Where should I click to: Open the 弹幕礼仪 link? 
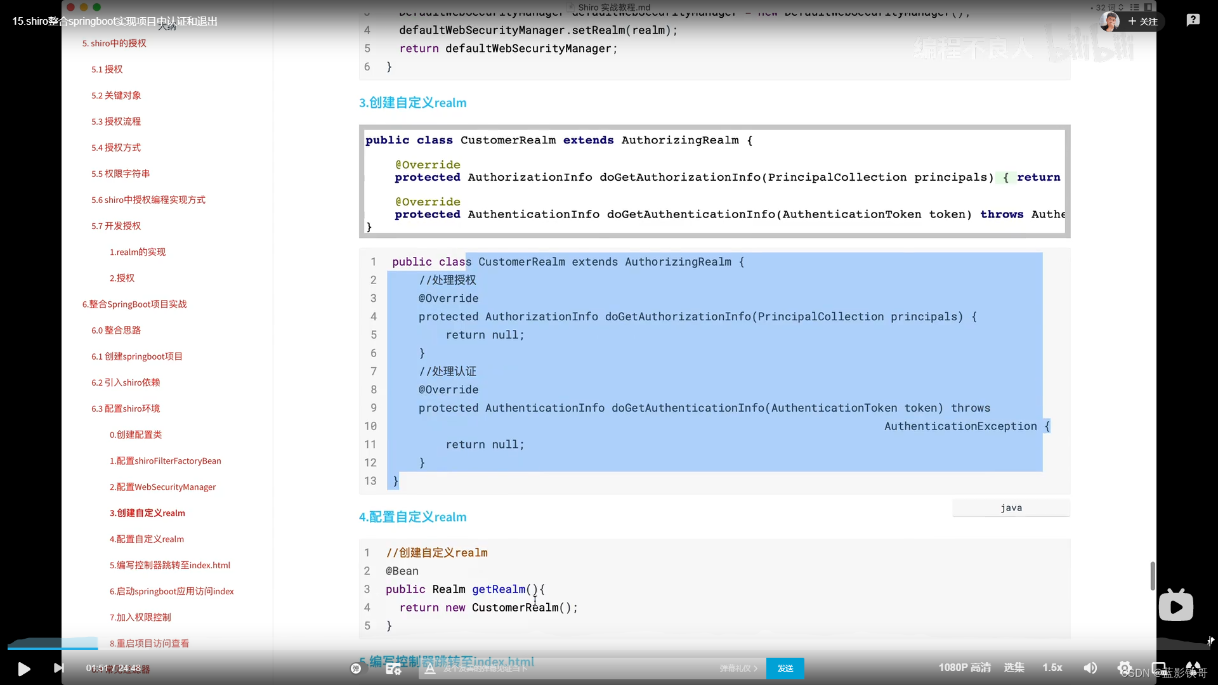738,669
